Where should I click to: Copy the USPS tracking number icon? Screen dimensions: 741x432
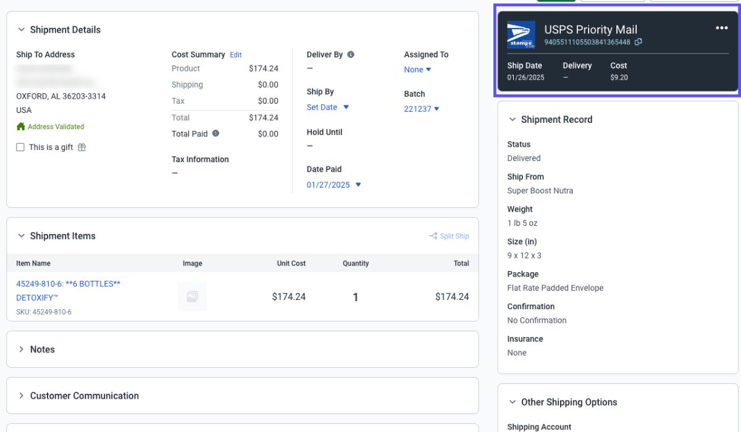pos(638,42)
